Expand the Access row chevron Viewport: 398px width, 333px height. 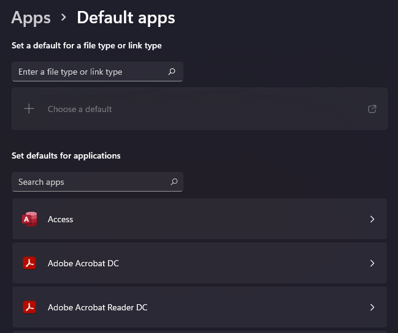(372, 219)
